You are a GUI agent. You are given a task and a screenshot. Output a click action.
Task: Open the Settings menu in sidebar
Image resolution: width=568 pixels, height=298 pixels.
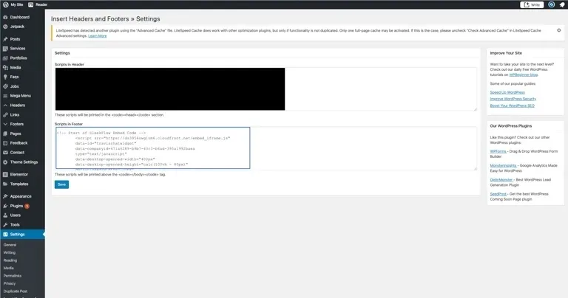22,235
